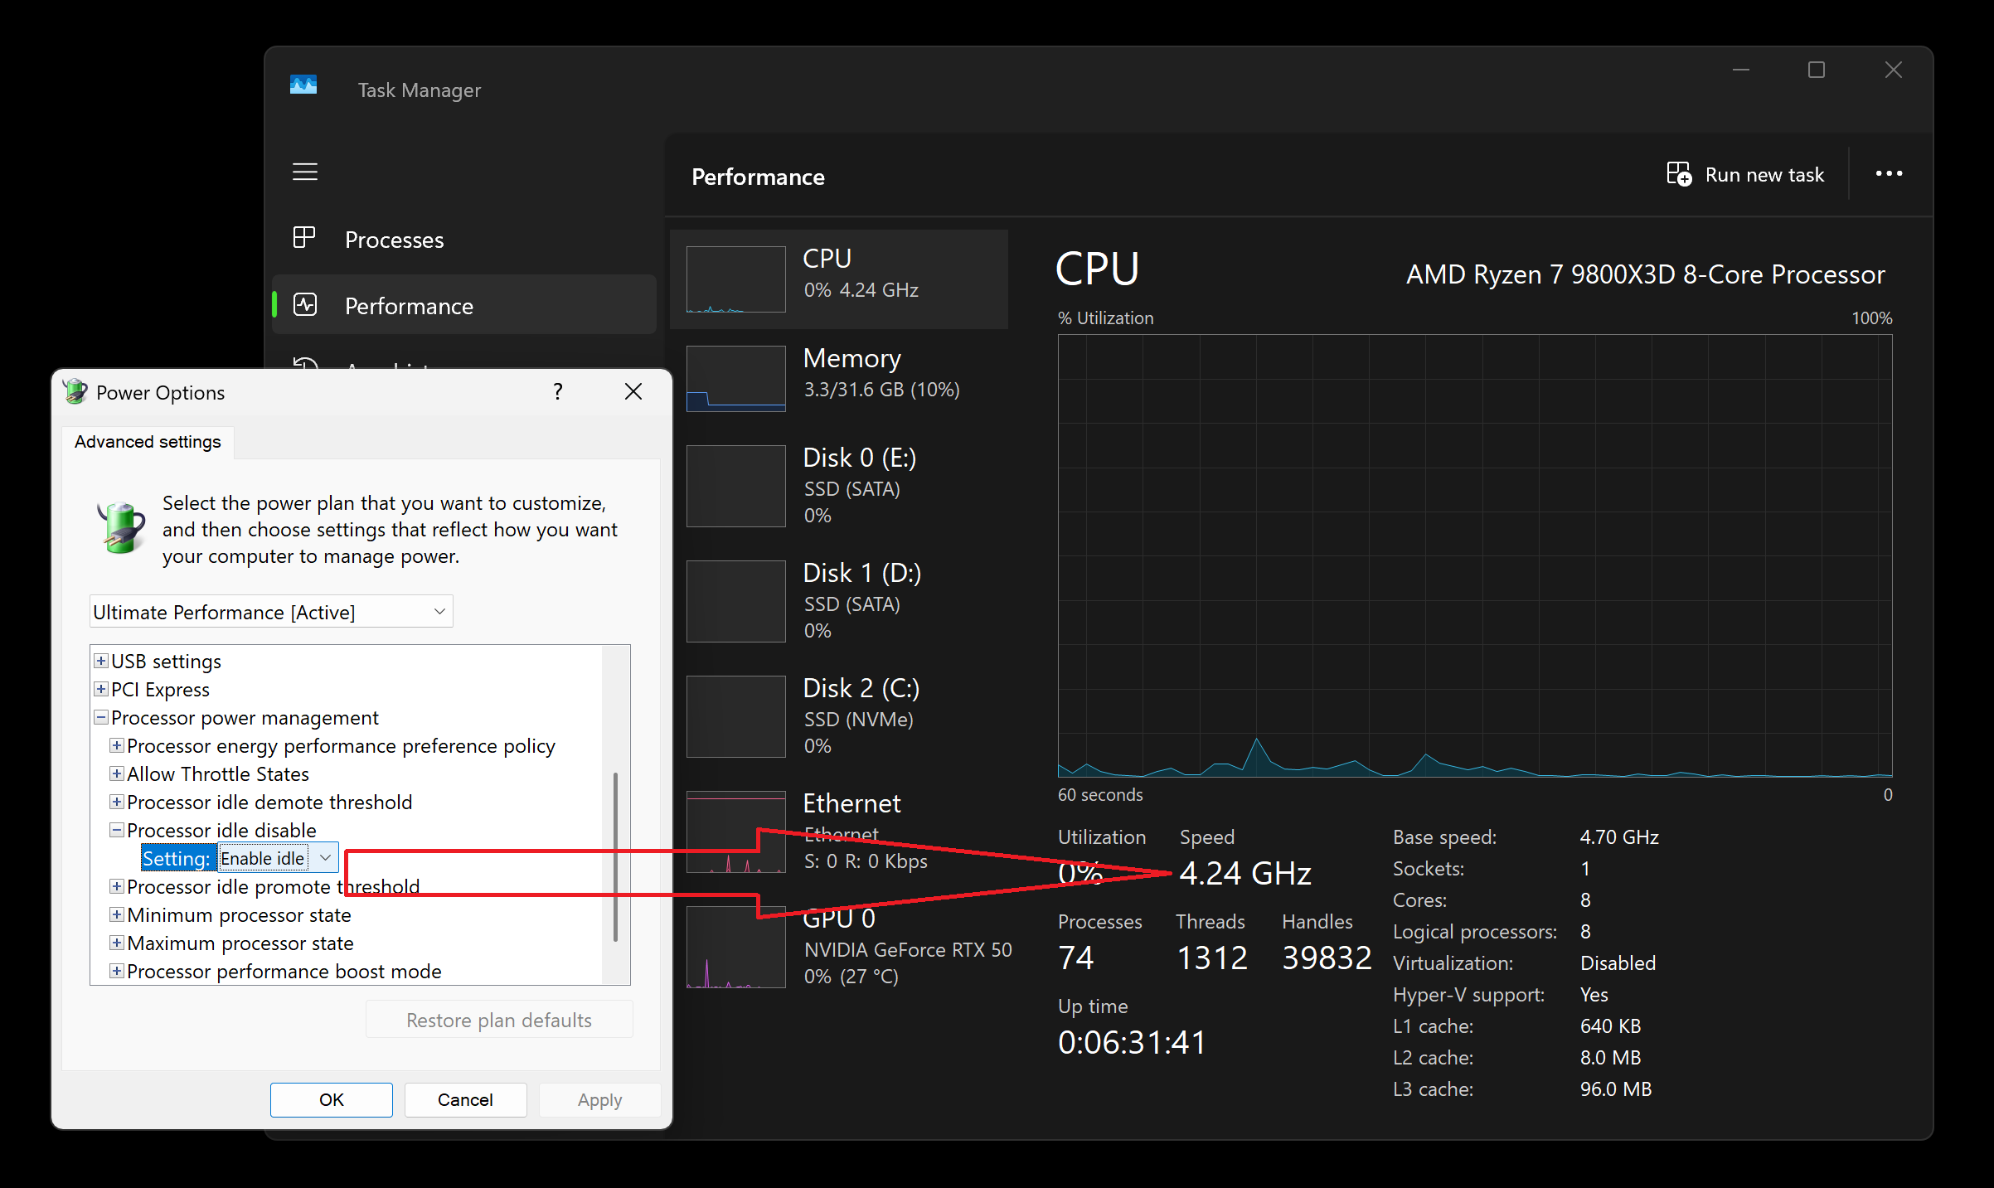
Task: Expand USB settings tree node
Action: point(101,661)
